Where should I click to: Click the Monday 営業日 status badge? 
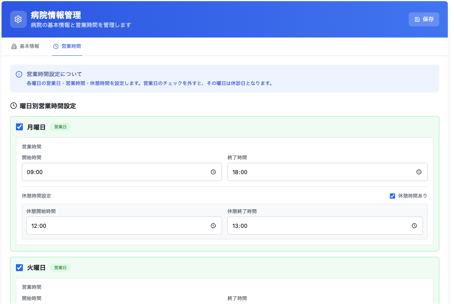pos(60,127)
